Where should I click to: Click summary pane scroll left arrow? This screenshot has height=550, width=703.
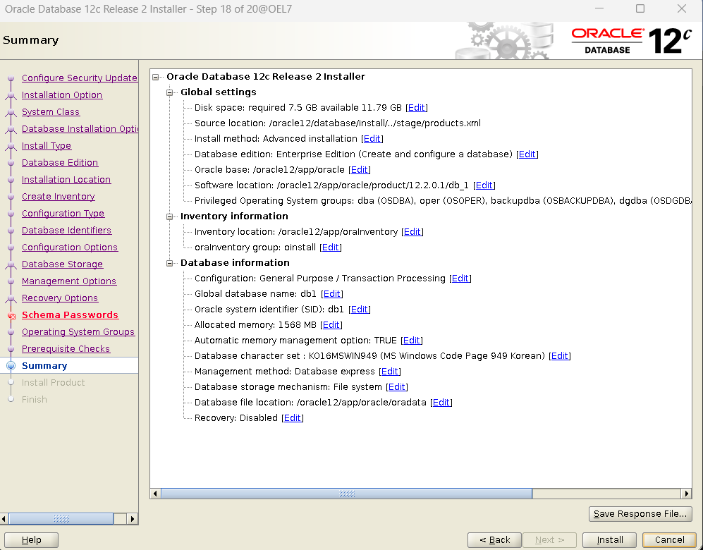pos(155,494)
